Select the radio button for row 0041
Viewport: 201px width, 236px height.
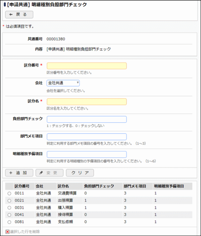pos(9,215)
